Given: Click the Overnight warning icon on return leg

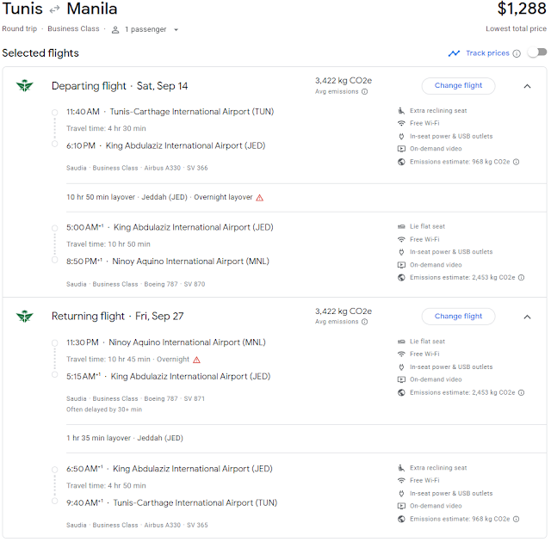Looking at the screenshot, I should 196,360.
